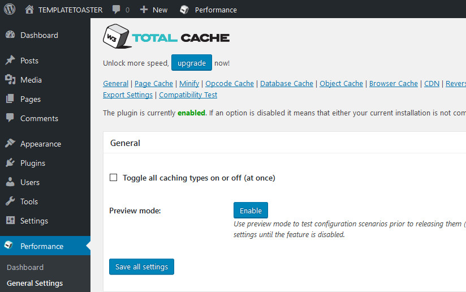Click the WordPress logo icon

10,9
